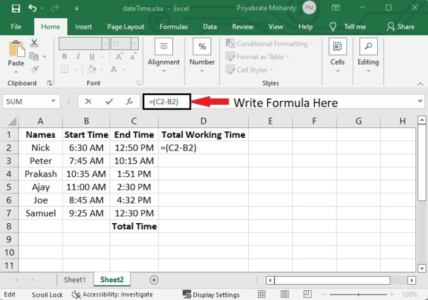Open Ribbon Display Options icon
This screenshot has height=300, width=428.
click(336, 8)
